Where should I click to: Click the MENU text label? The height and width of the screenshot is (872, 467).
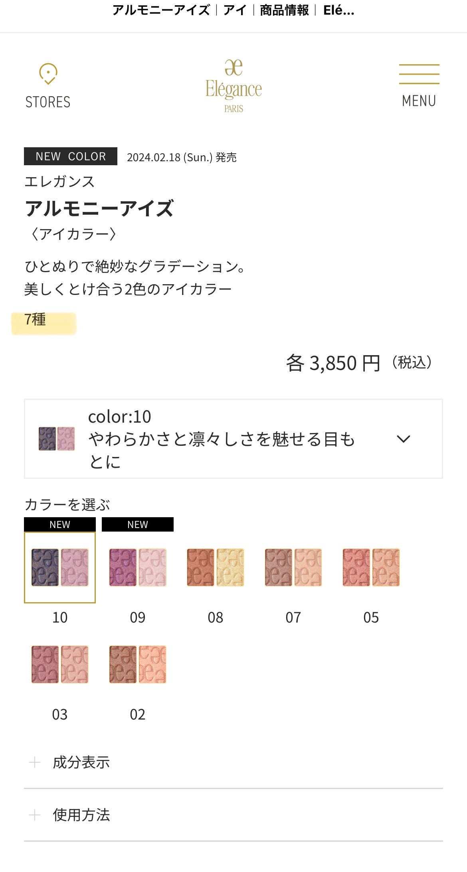point(419,101)
